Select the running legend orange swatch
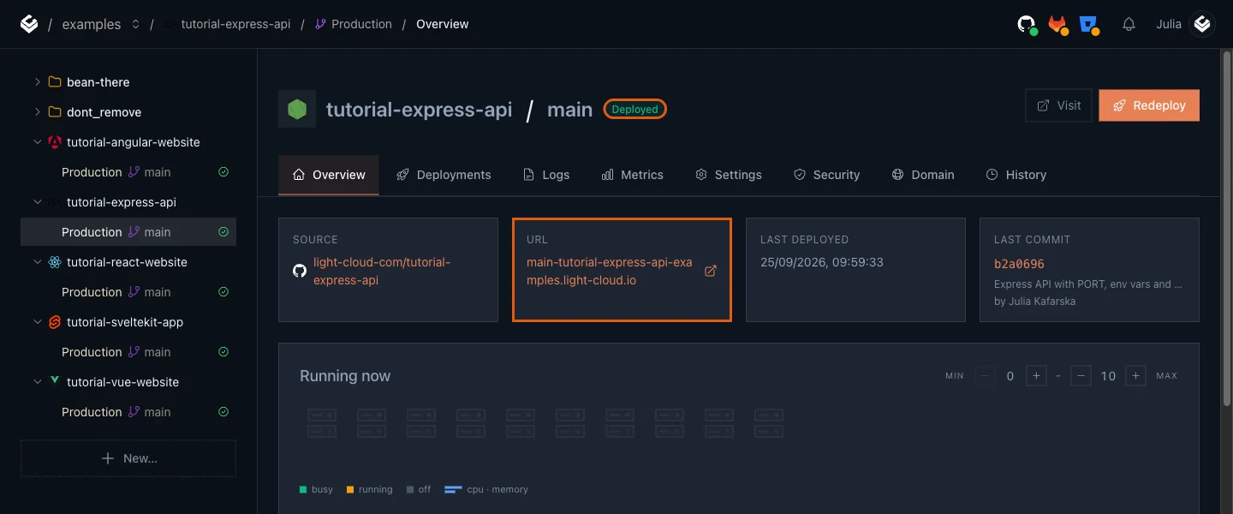This screenshot has width=1233, height=514. tap(350, 490)
